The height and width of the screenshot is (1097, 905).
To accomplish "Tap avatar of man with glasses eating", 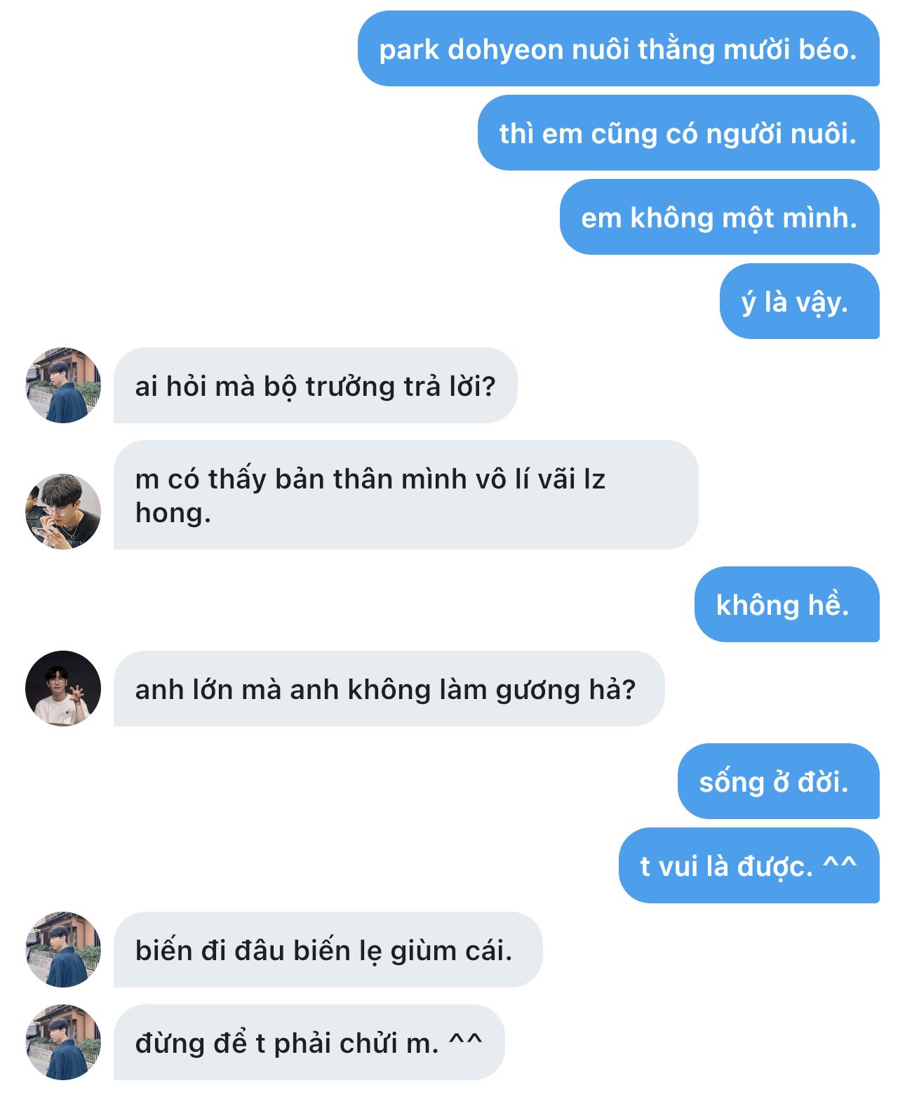I will (63, 512).
